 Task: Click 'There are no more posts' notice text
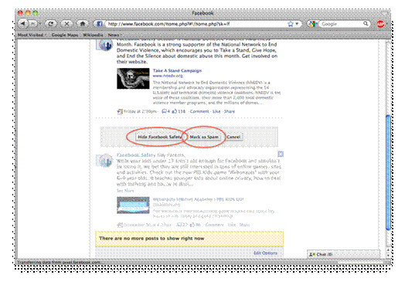[x=151, y=239]
